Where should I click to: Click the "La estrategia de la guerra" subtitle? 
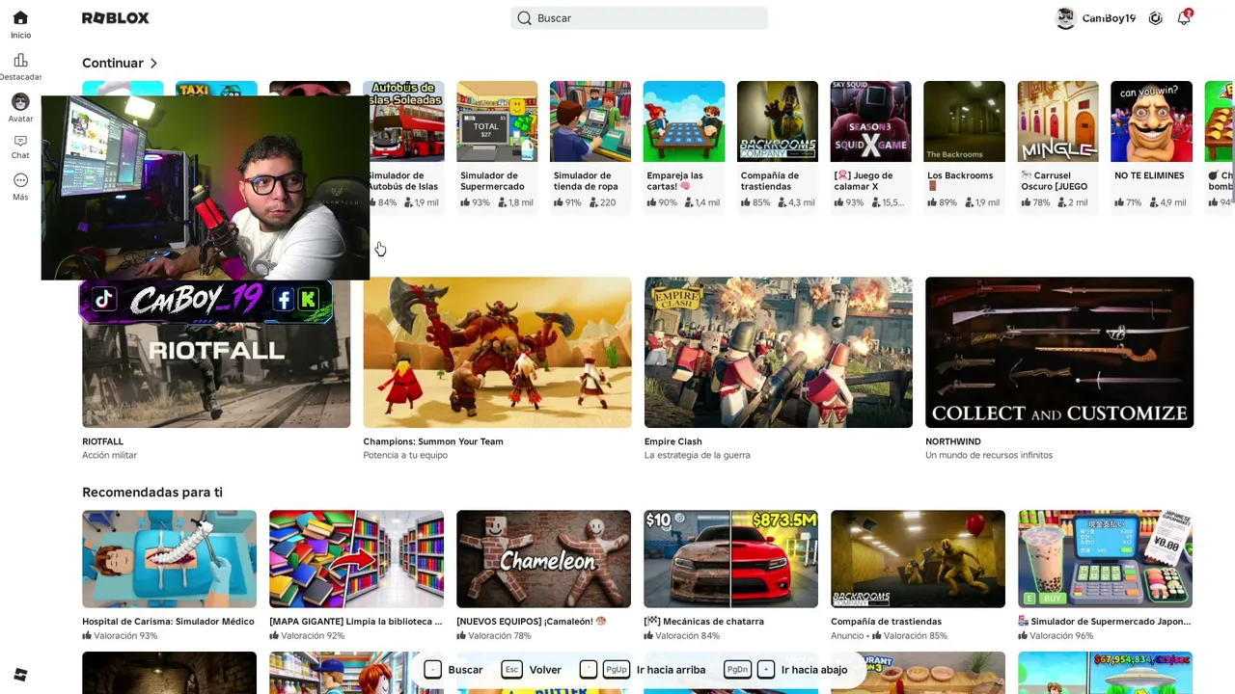(697, 455)
